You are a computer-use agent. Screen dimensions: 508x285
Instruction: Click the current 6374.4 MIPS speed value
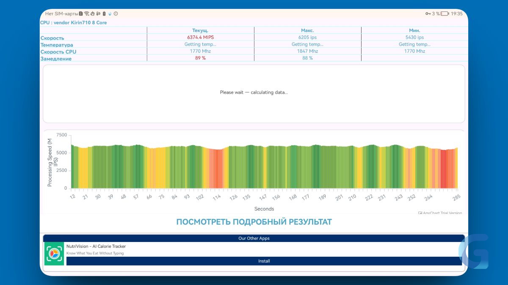200,37
